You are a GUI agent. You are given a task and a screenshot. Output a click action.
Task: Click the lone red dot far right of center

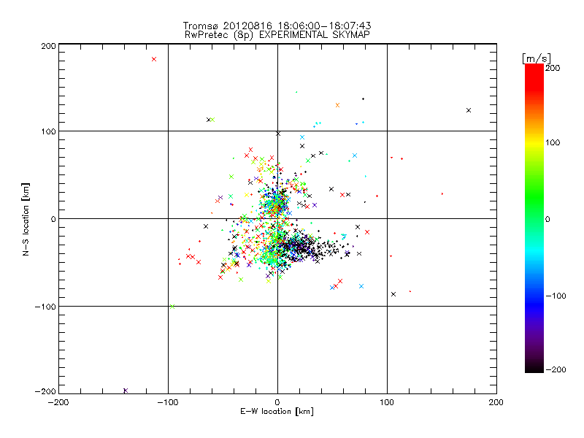tap(442, 193)
